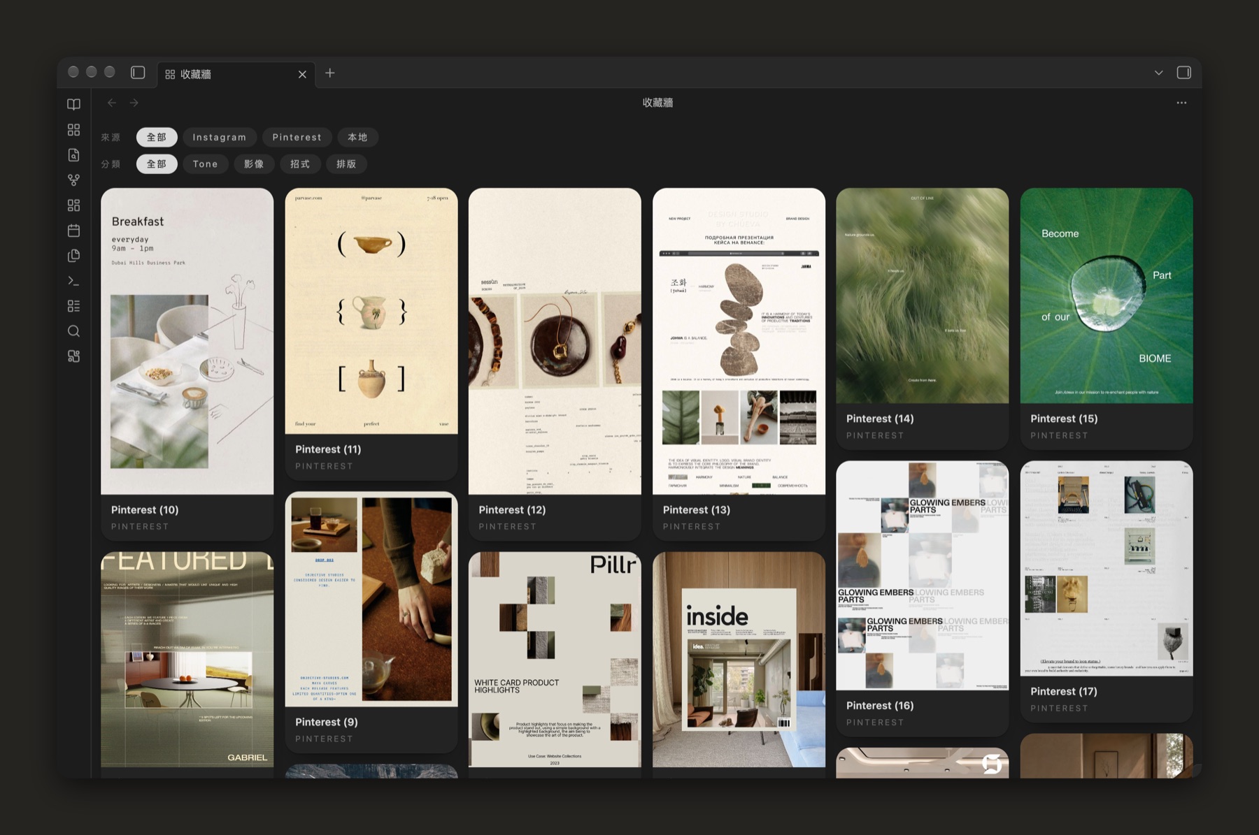Click the four-squares grid icon near top of sidebar
The image size is (1259, 835).
(x=73, y=130)
